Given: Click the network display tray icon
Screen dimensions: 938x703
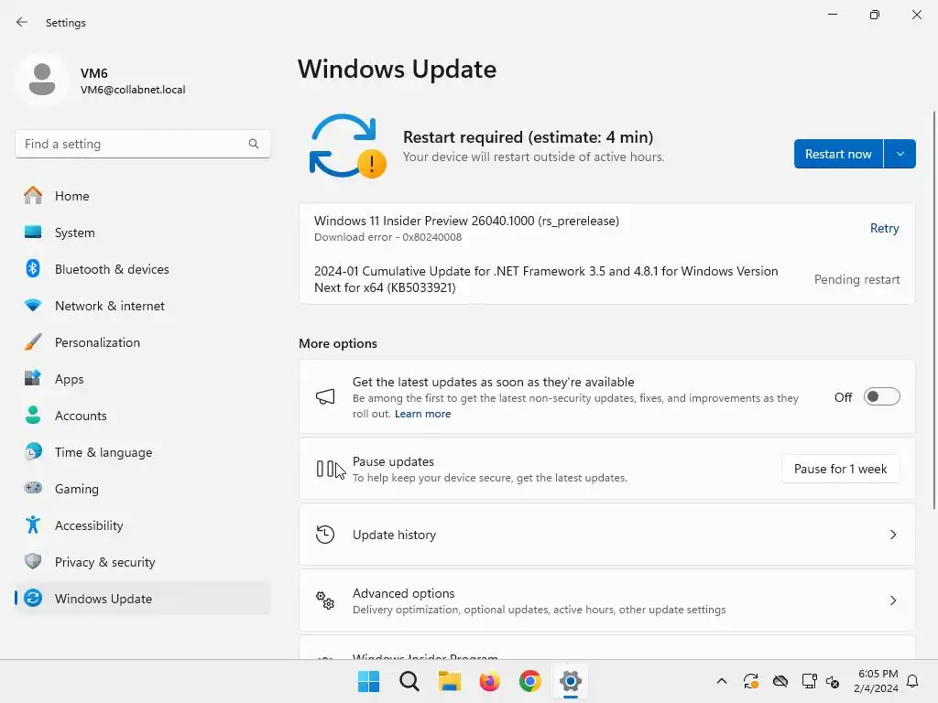Looking at the screenshot, I should point(809,681).
